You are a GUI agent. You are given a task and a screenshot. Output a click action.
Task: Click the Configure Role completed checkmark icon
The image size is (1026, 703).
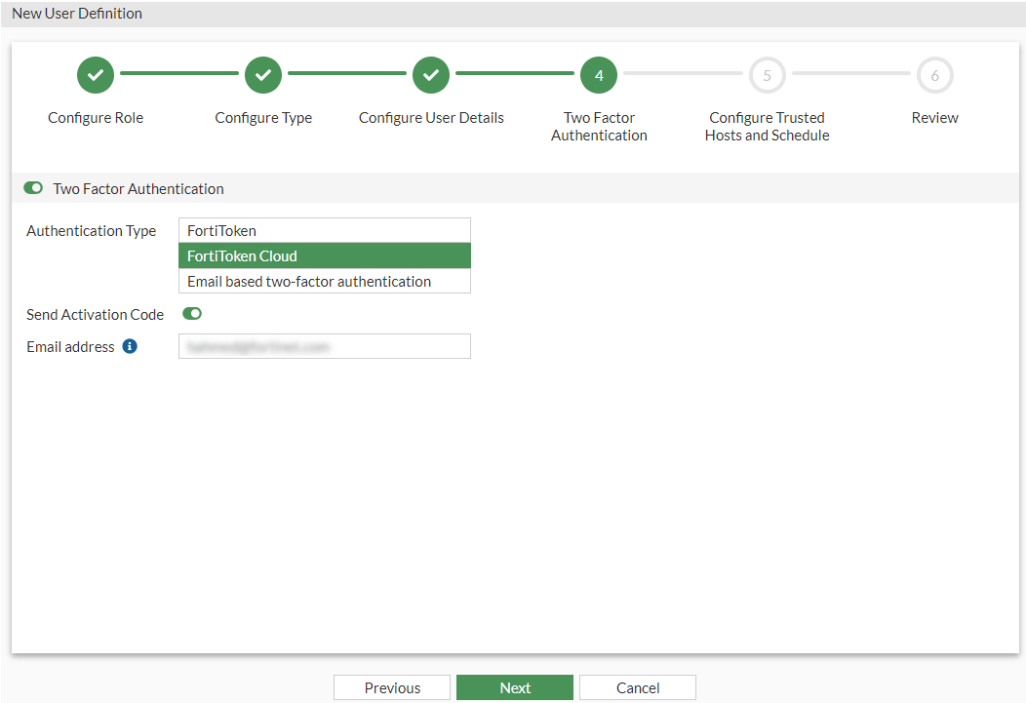tap(95, 74)
